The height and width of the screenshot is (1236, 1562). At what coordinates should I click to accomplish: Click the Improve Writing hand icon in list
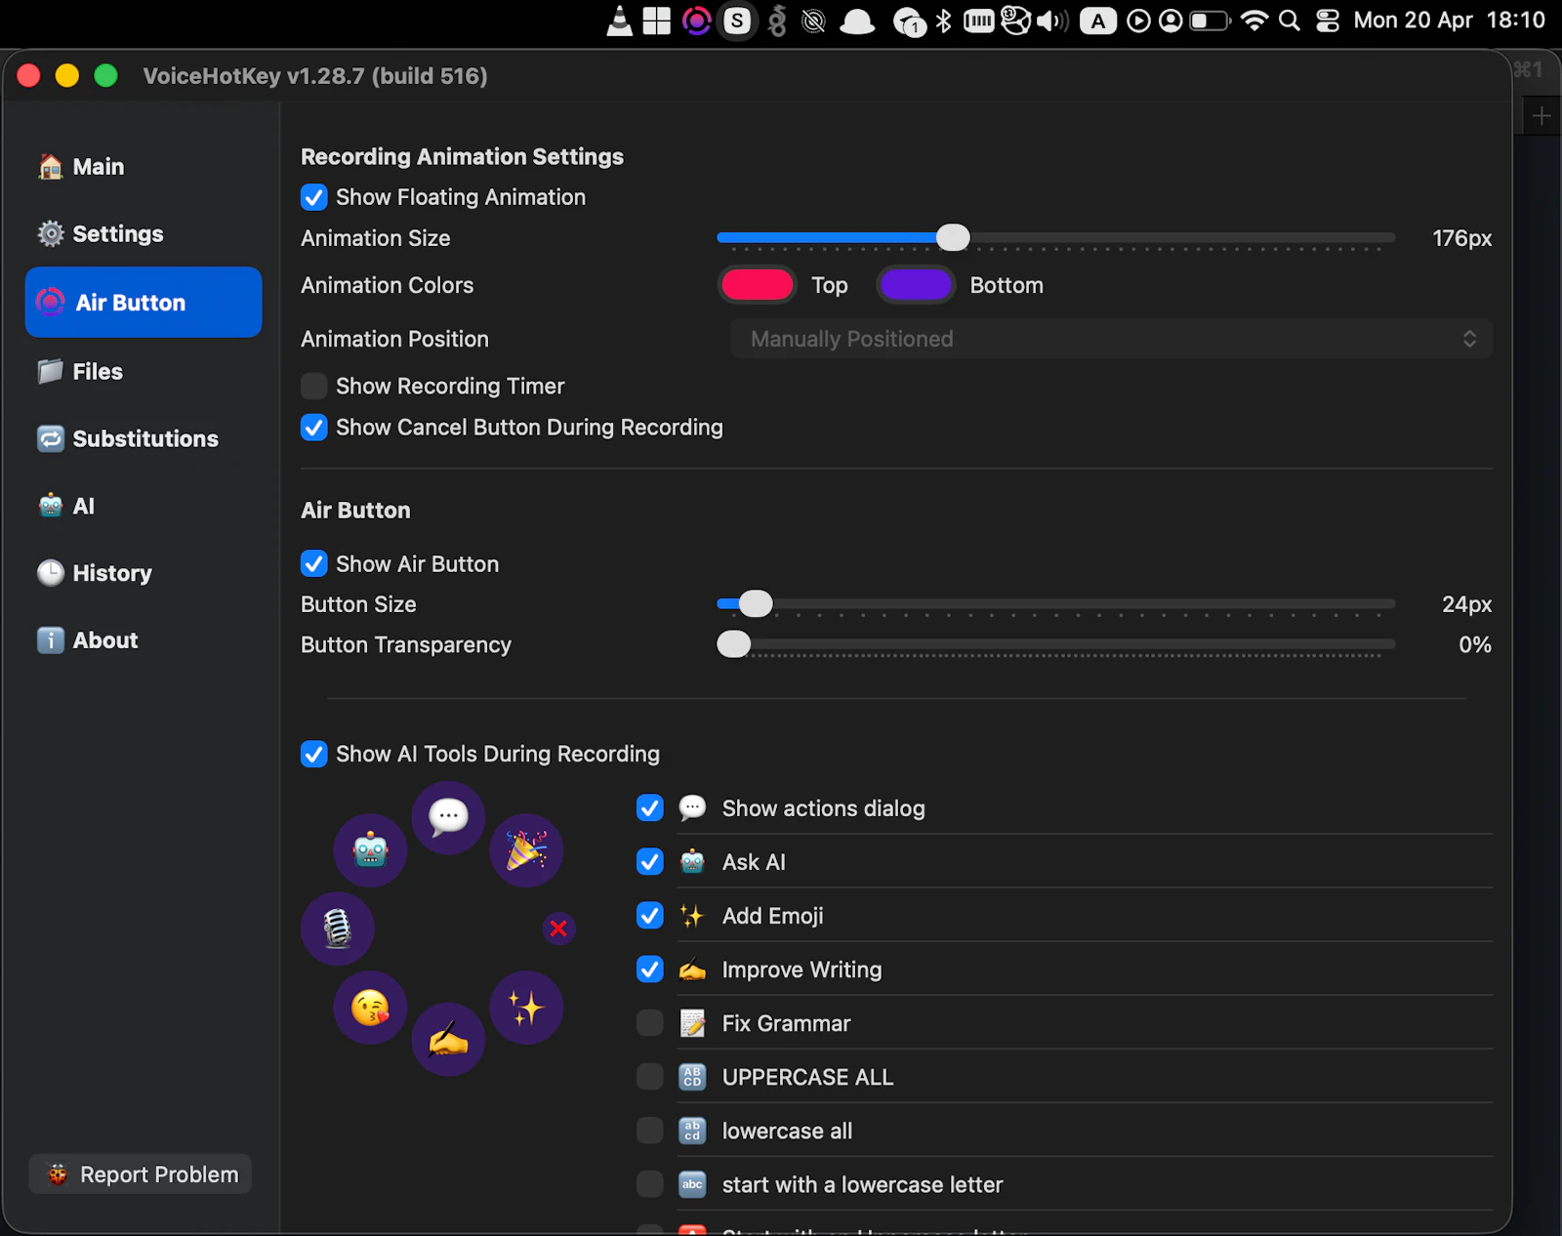tap(692, 969)
